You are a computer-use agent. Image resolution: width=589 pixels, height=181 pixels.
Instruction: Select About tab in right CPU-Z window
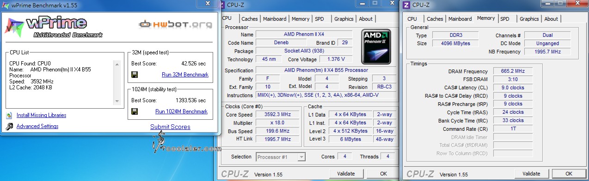click(551, 19)
